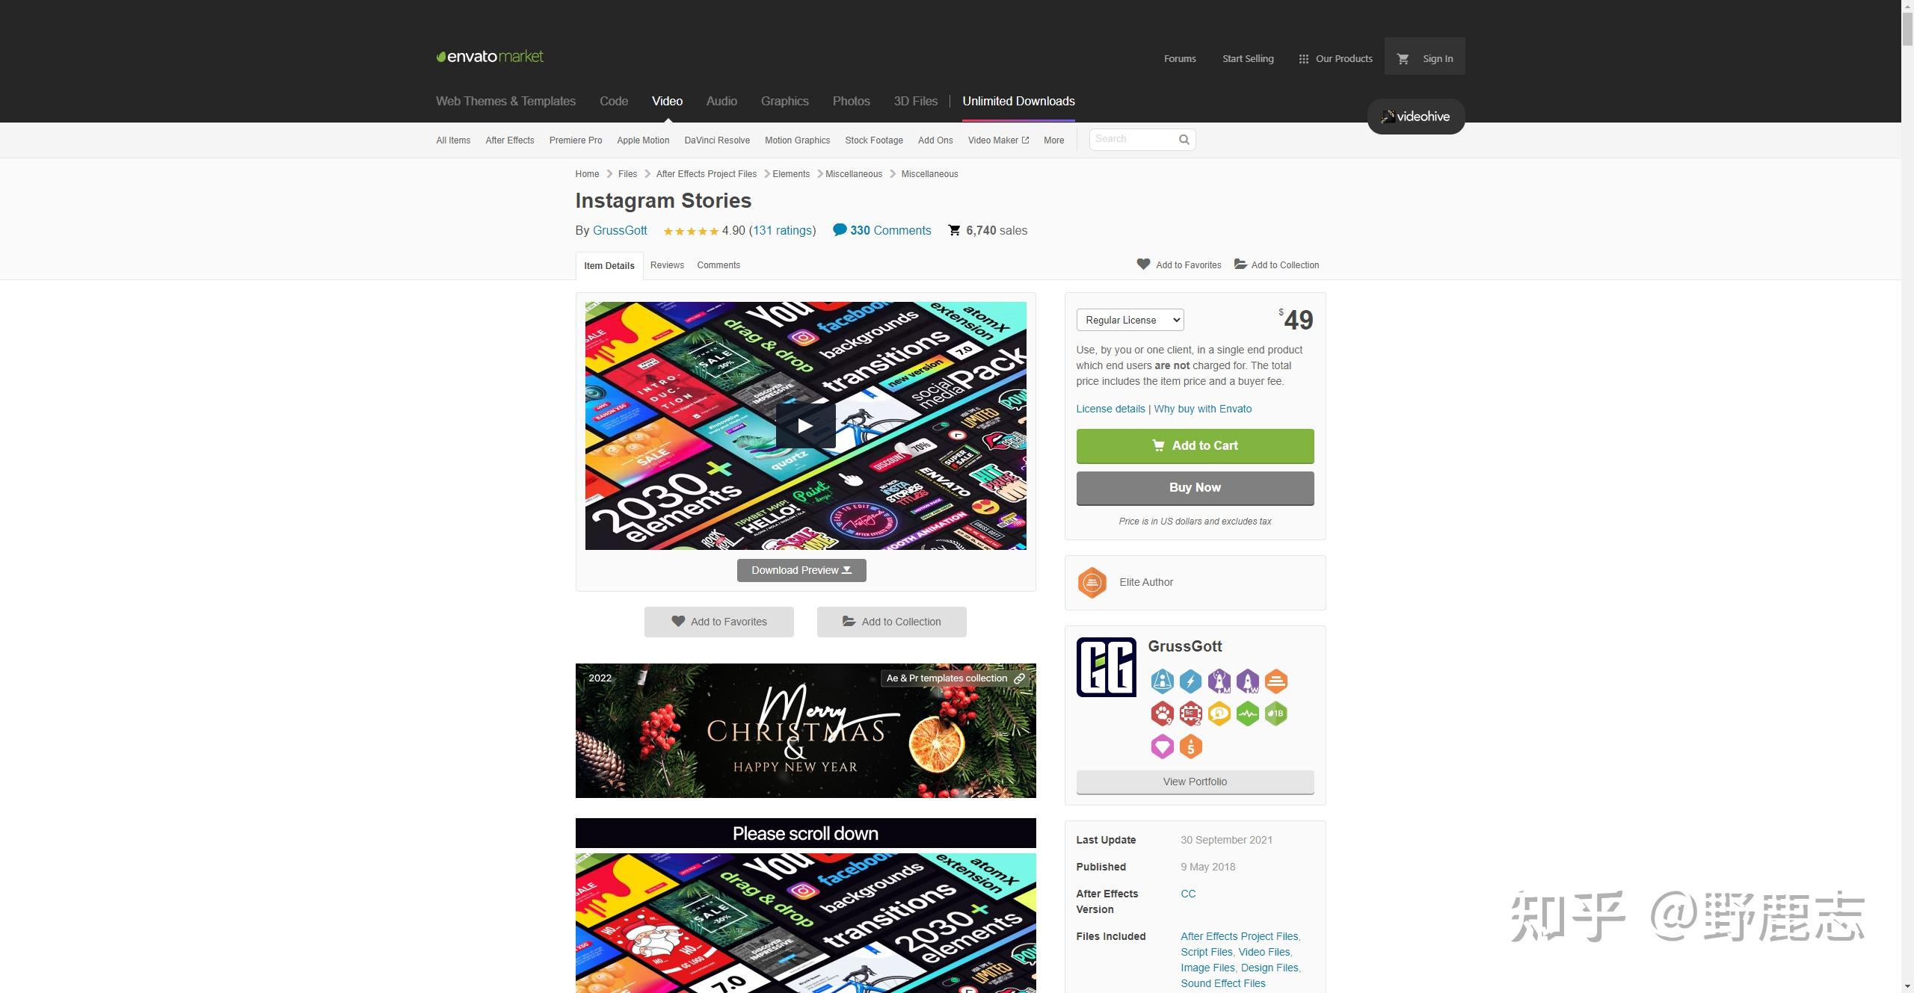Click the play button on main preview
Screen dimensions: 1914x993
click(x=804, y=424)
